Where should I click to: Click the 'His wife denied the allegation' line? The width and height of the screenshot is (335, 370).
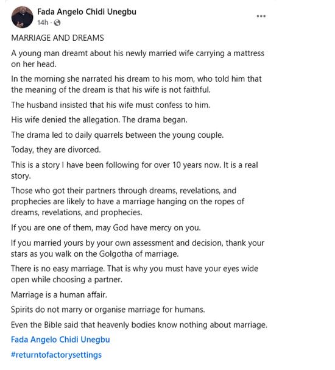(x=99, y=119)
